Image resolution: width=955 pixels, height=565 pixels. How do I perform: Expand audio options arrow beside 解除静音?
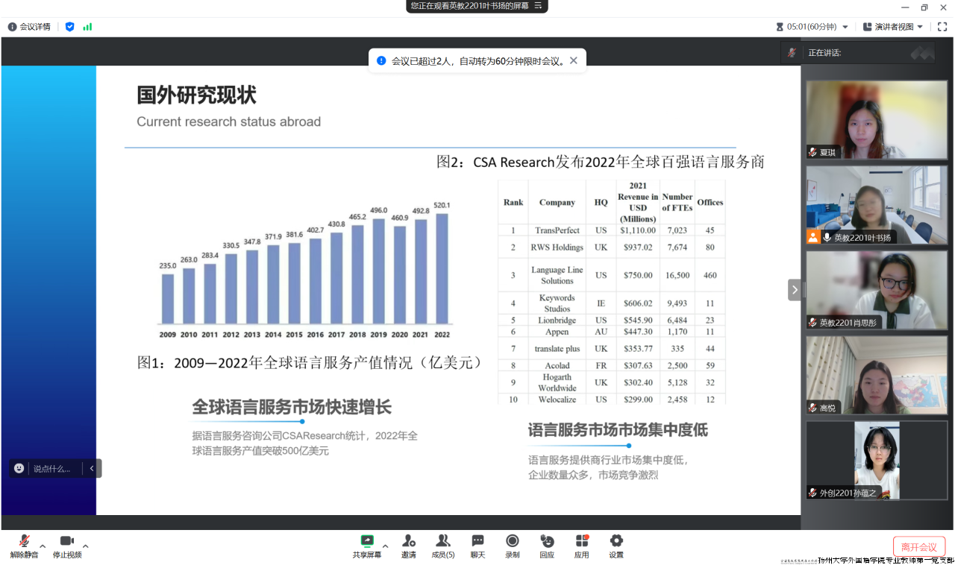[x=43, y=546]
